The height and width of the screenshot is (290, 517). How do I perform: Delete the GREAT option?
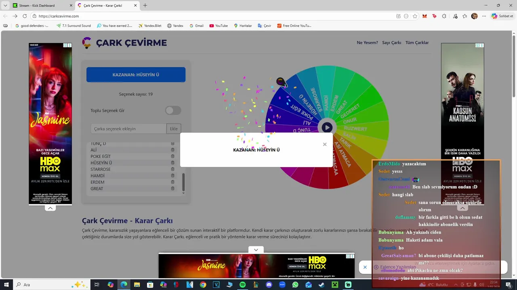coord(172,188)
